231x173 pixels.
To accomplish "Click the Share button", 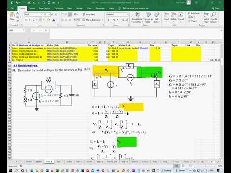I will coord(216,8).
